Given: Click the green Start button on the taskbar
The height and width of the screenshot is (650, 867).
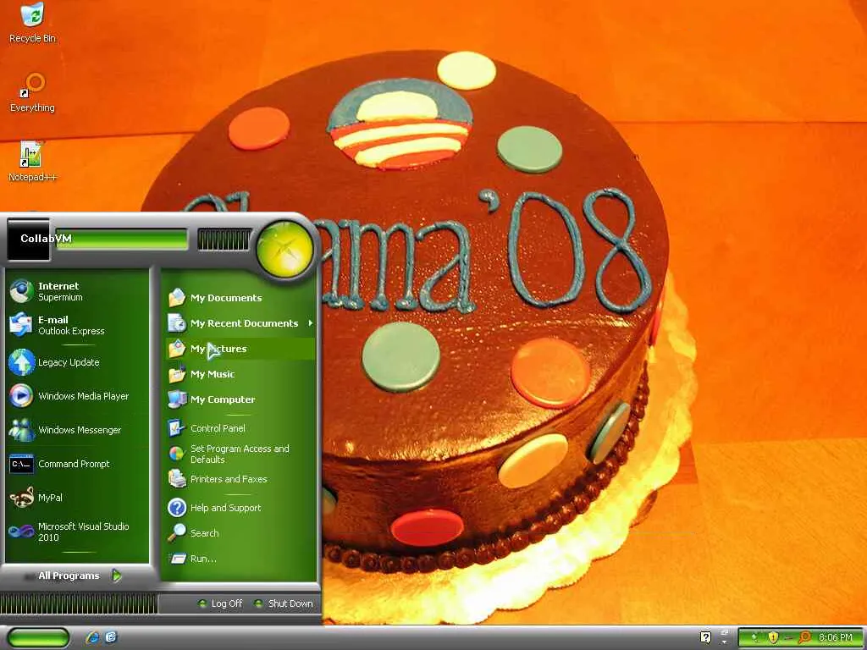Looking at the screenshot, I should coord(38,638).
